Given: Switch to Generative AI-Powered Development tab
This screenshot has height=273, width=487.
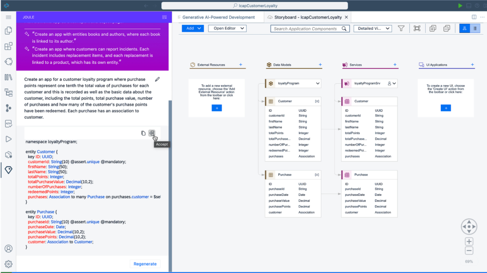Looking at the screenshot, I should click(x=218, y=17).
